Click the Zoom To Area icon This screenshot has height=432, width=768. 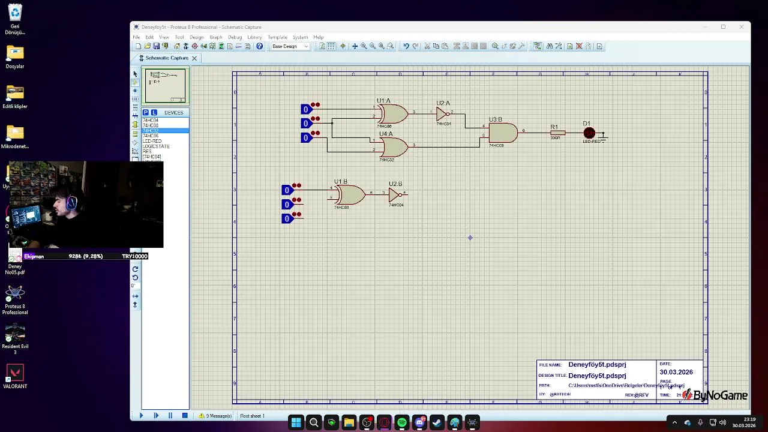click(x=390, y=46)
